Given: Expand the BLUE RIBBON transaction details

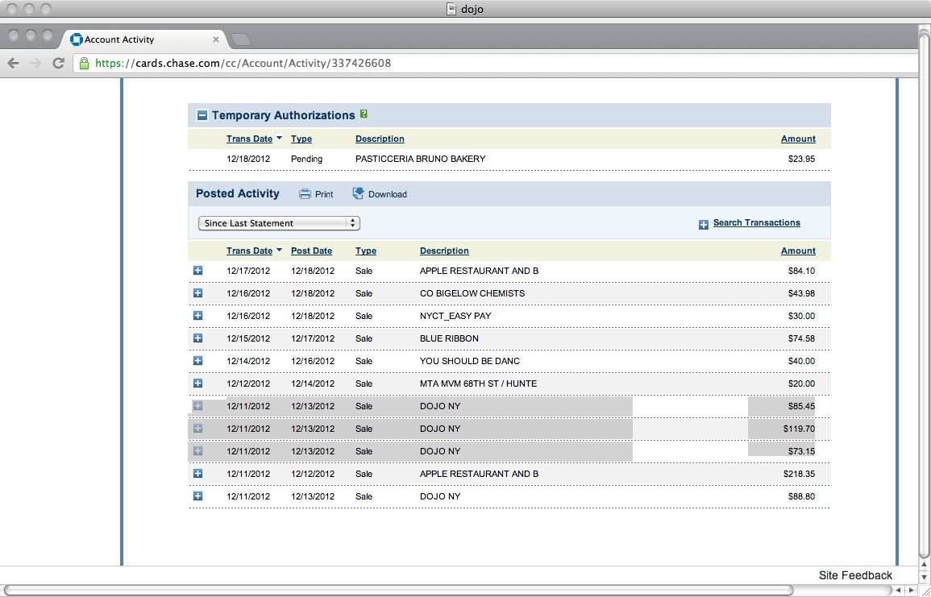Looking at the screenshot, I should (197, 338).
